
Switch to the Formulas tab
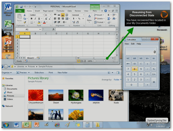pos(60,11)
